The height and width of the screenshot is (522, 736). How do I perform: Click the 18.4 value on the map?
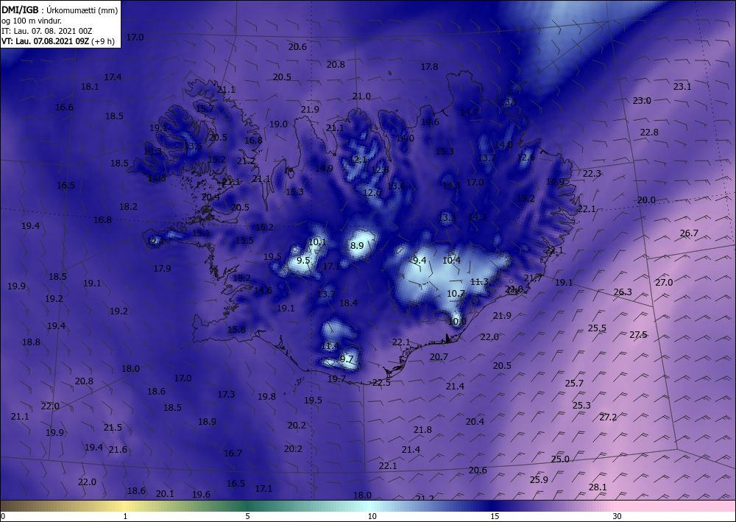click(x=348, y=304)
